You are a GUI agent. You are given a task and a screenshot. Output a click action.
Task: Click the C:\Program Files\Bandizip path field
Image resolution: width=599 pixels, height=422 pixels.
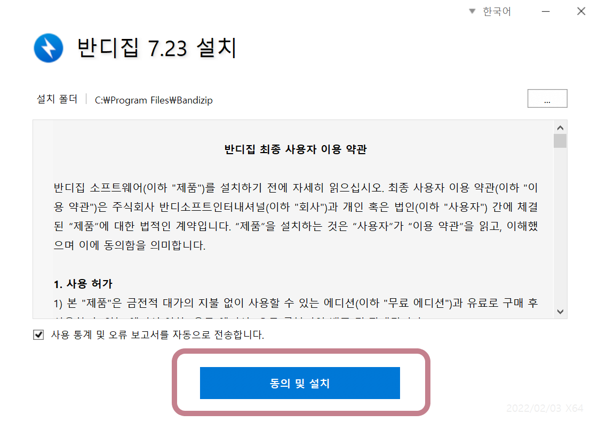(154, 100)
